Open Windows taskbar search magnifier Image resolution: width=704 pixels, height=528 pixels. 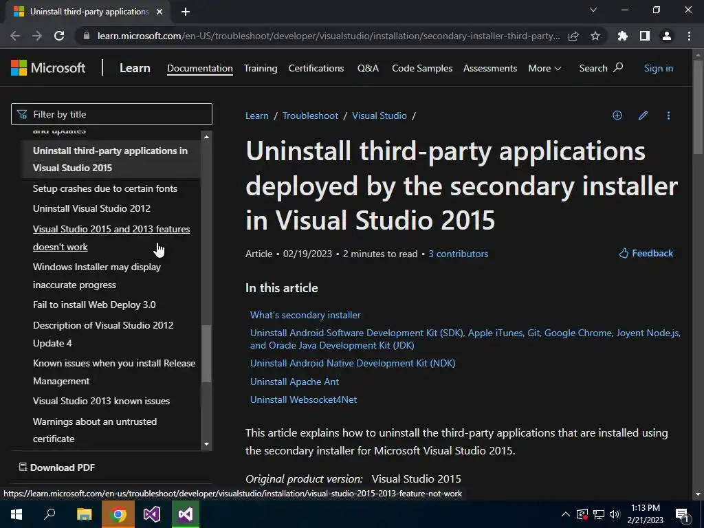click(49, 514)
